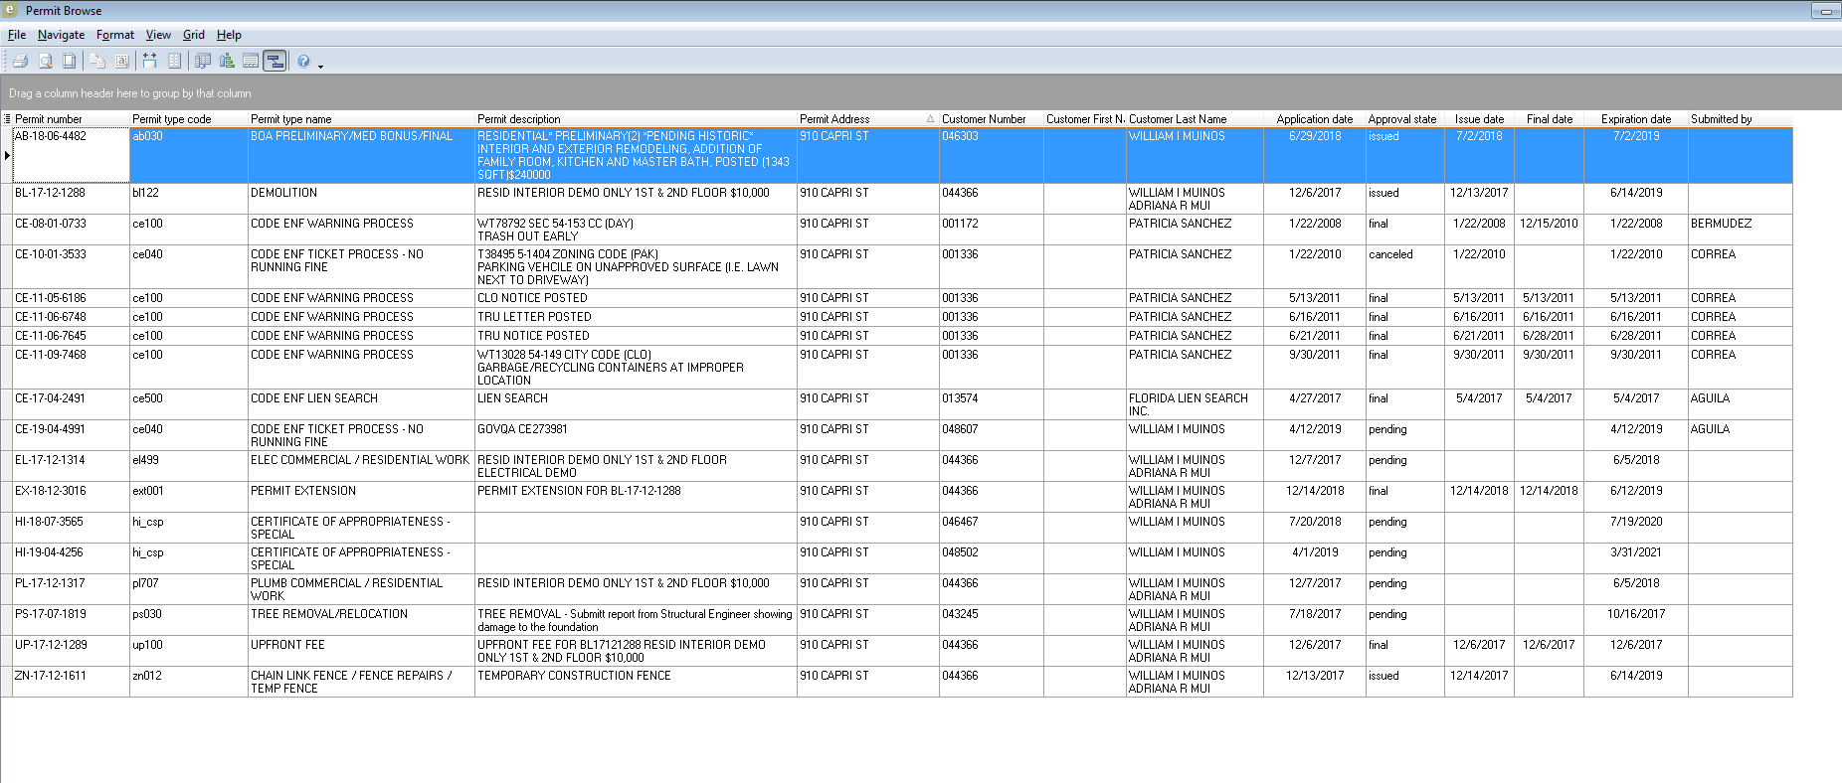Expand the toolbar options arrow beside Help
The image size is (1842, 783).
click(x=320, y=66)
